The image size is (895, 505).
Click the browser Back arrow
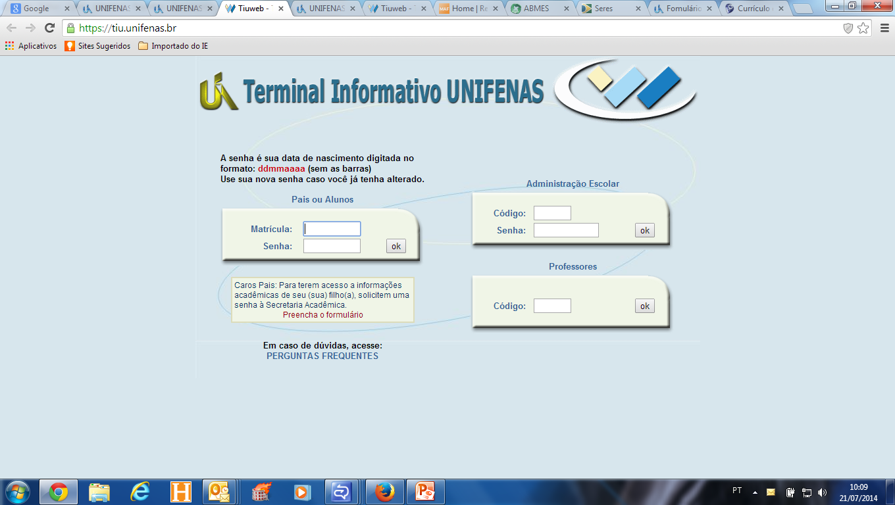tap(12, 28)
